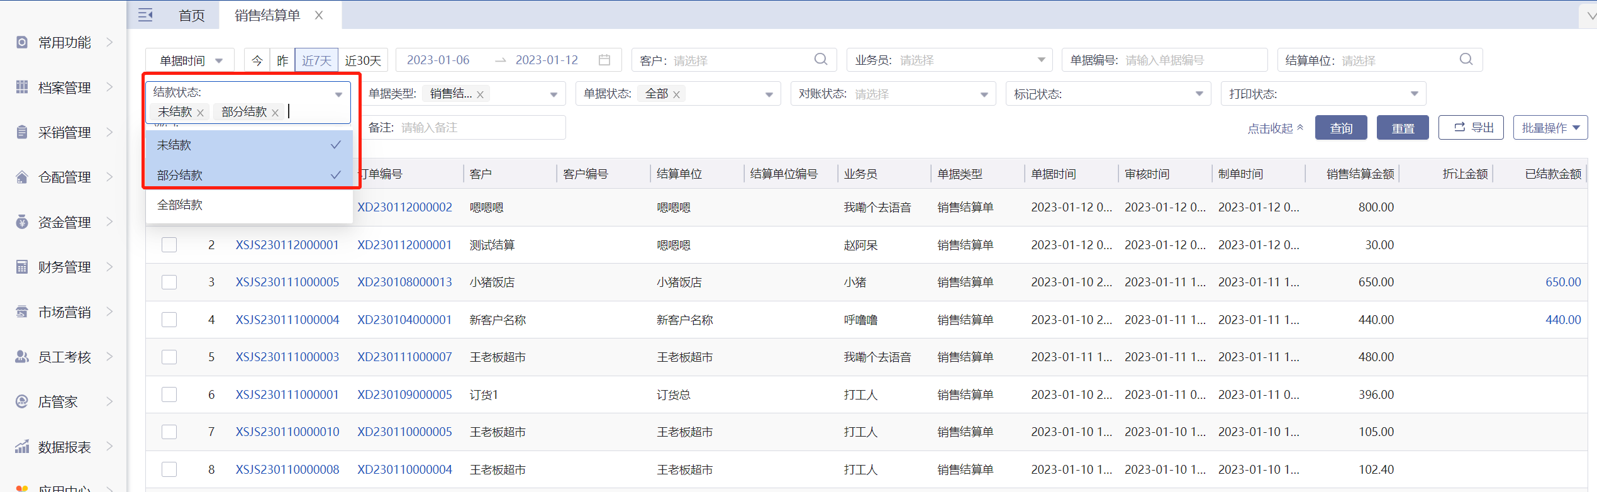
Task: Remove the 未结款 tag
Action: click(201, 113)
